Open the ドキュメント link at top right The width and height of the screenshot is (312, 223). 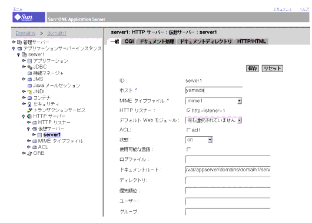coord(283,9)
